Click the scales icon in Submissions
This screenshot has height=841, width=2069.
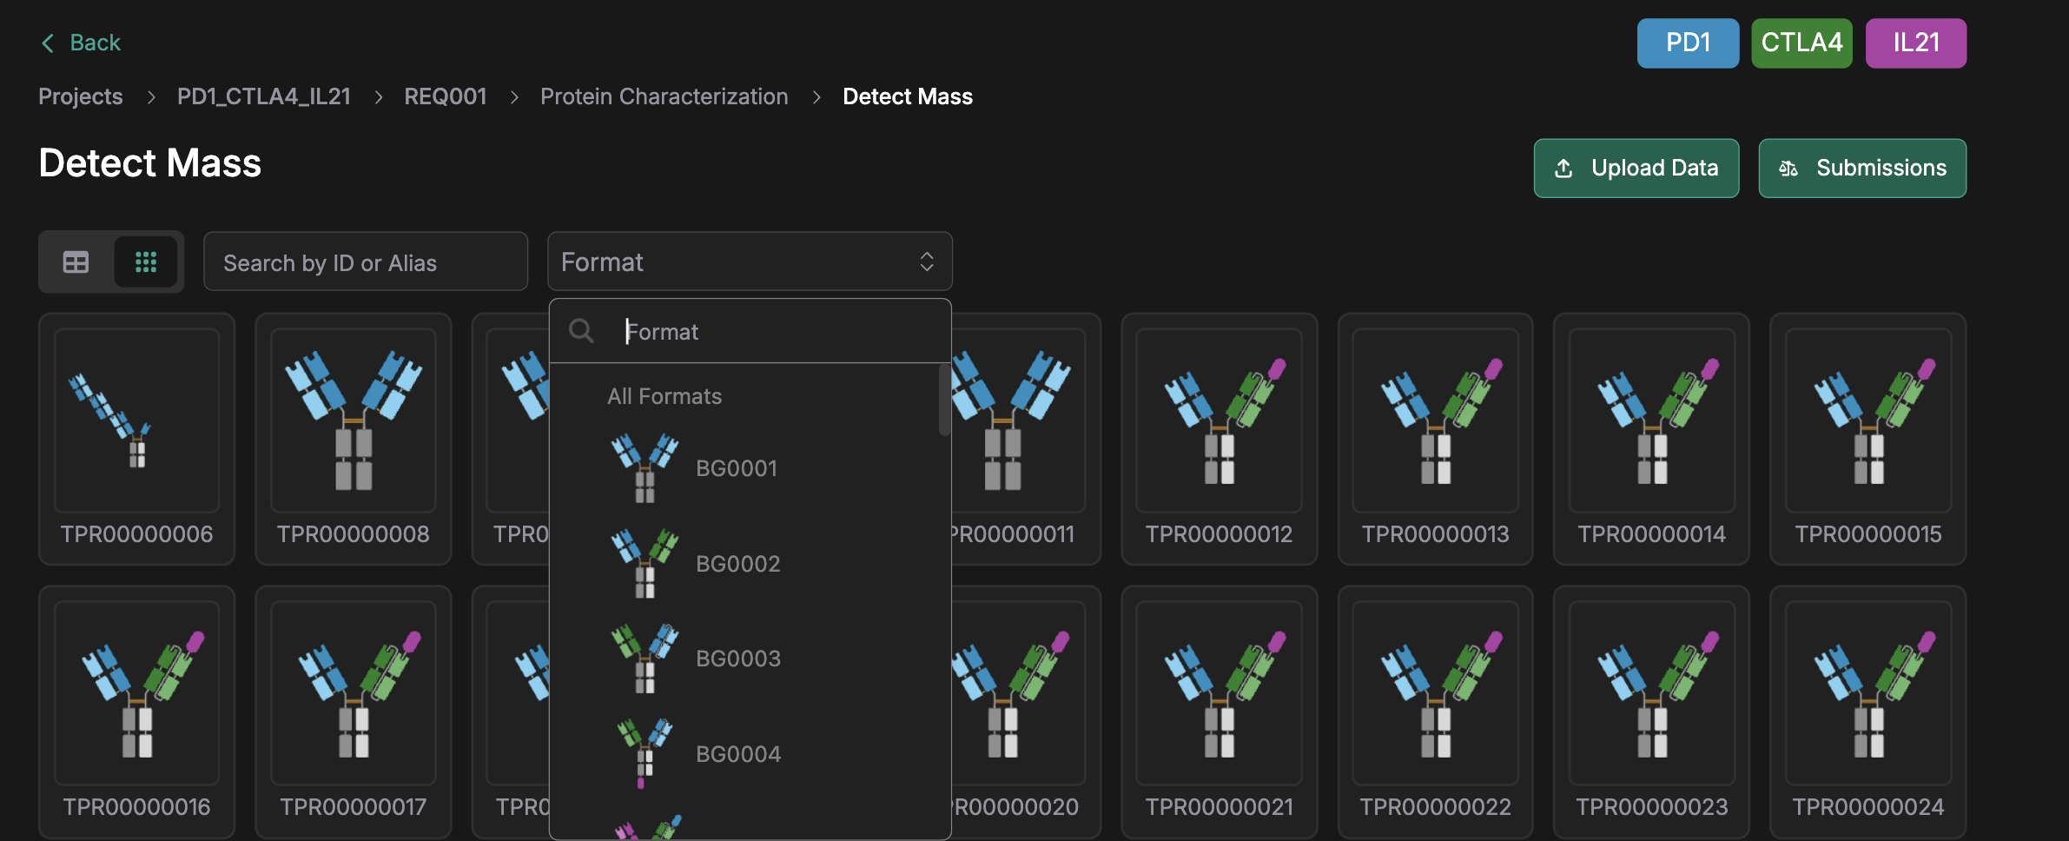click(x=1788, y=169)
